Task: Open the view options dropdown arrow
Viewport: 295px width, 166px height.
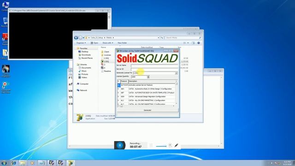Action: [188, 43]
